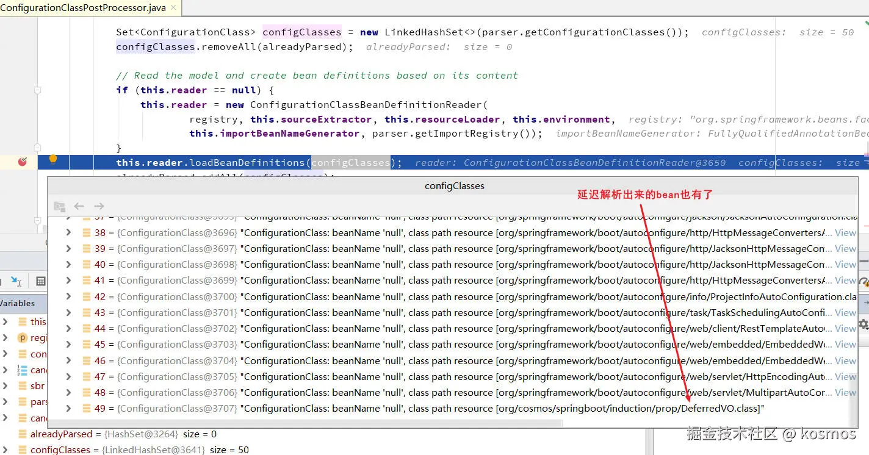This screenshot has height=455, width=869.
Task: Expand the 'sbr' variable node
Action: click(5, 386)
